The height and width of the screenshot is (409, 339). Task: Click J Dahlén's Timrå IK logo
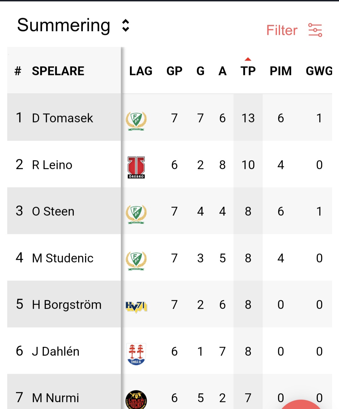click(x=136, y=354)
